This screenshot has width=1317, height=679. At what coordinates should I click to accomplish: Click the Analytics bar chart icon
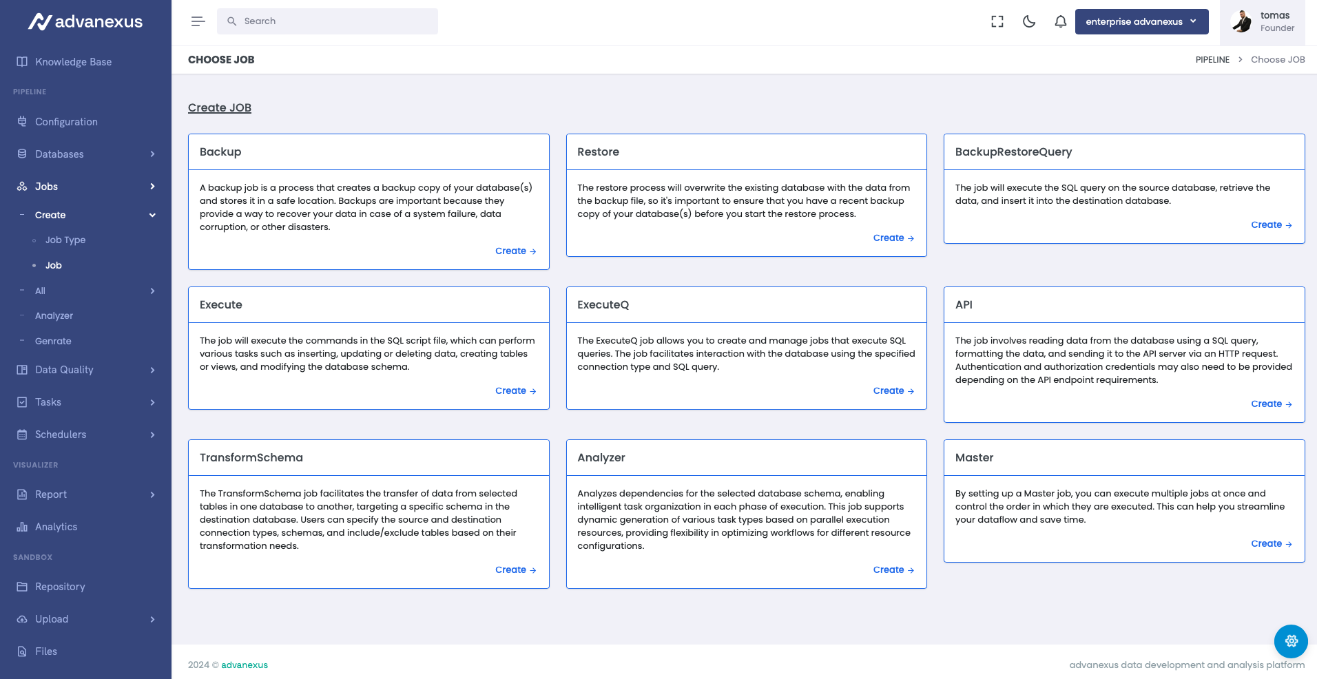tap(22, 527)
